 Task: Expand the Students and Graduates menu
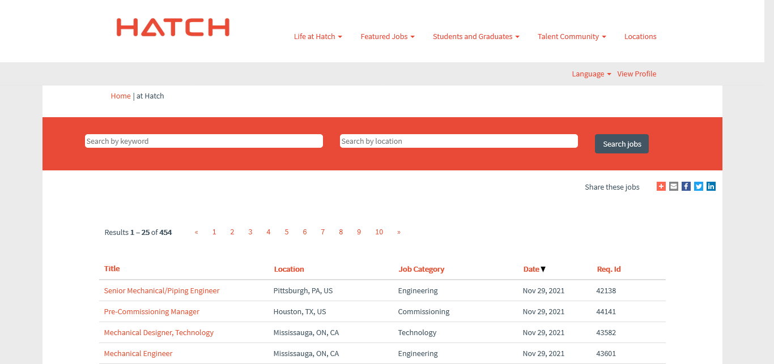[x=476, y=37]
